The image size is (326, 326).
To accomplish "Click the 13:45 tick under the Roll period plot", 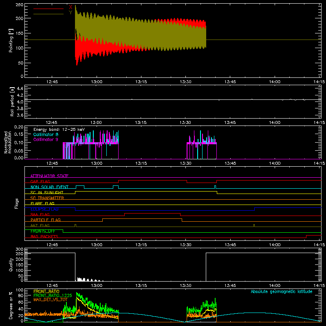I will [230, 123].
